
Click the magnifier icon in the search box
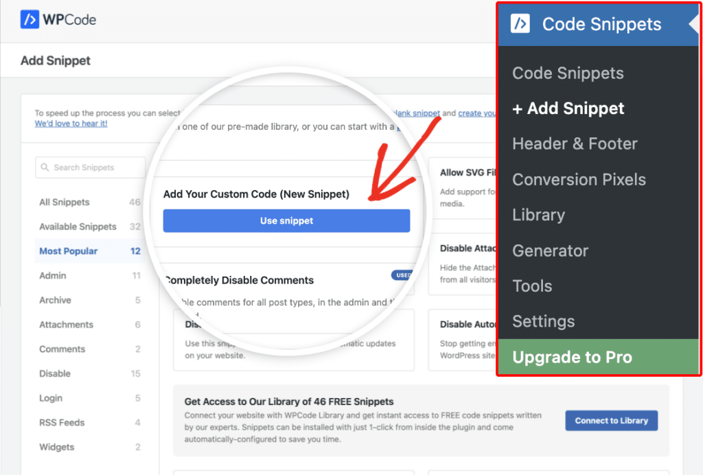[45, 167]
